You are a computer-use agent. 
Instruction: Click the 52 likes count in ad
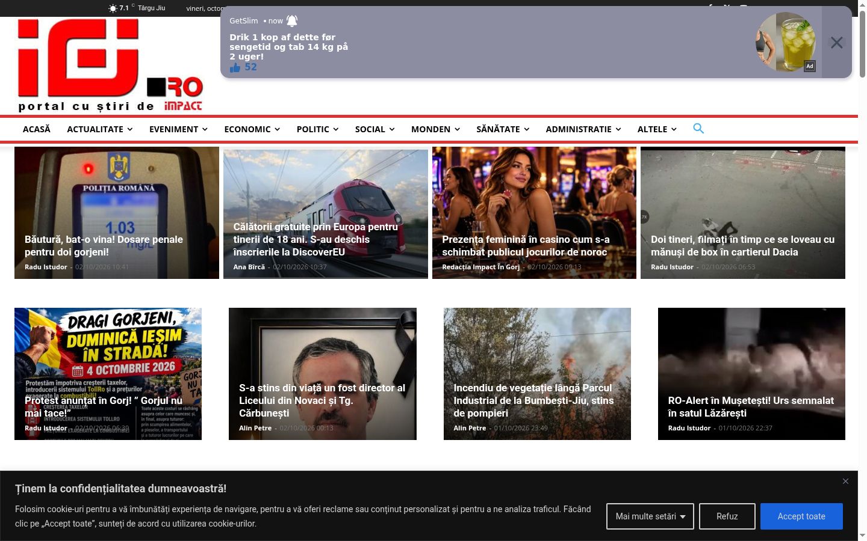(x=250, y=67)
